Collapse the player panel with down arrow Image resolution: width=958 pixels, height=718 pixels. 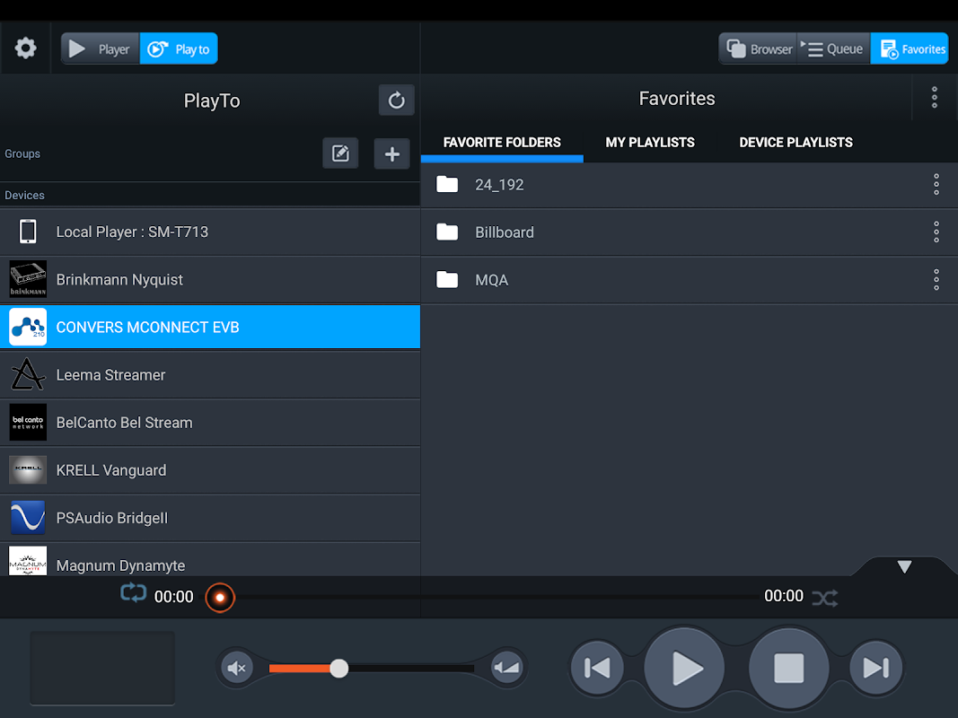(904, 566)
